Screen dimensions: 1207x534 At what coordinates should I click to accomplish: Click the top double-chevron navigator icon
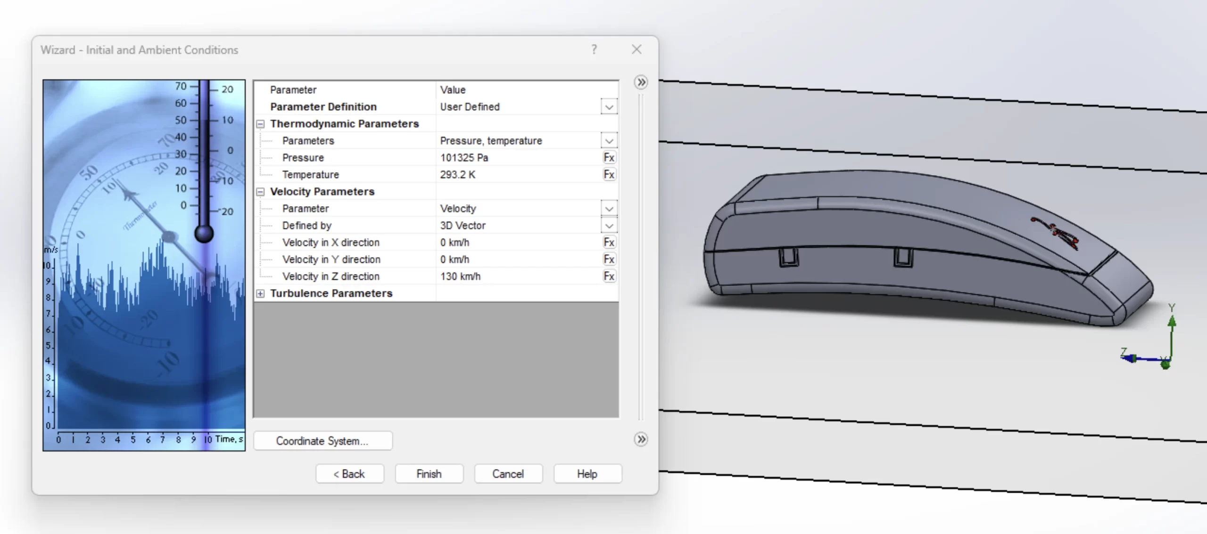click(641, 82)
